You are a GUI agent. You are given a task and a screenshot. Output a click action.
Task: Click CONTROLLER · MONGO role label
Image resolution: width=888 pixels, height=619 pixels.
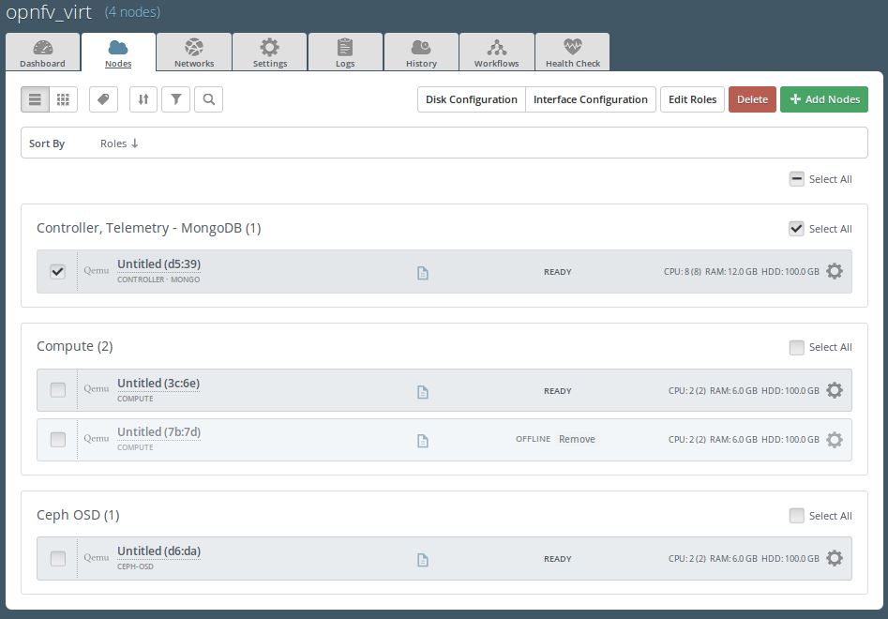click(158, 279)
